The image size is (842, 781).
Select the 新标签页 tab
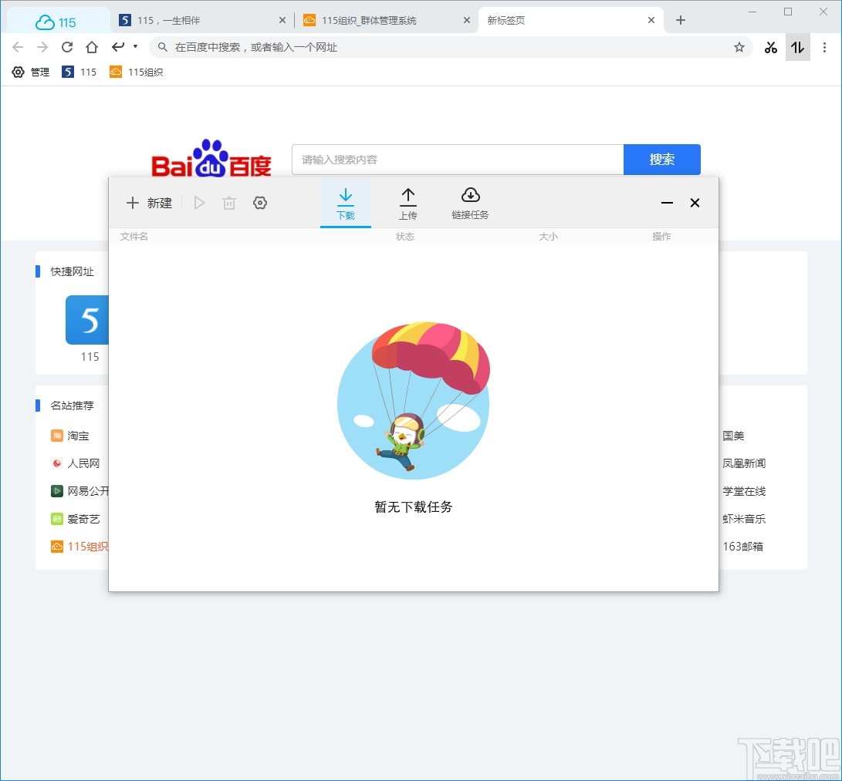[570, 20]
